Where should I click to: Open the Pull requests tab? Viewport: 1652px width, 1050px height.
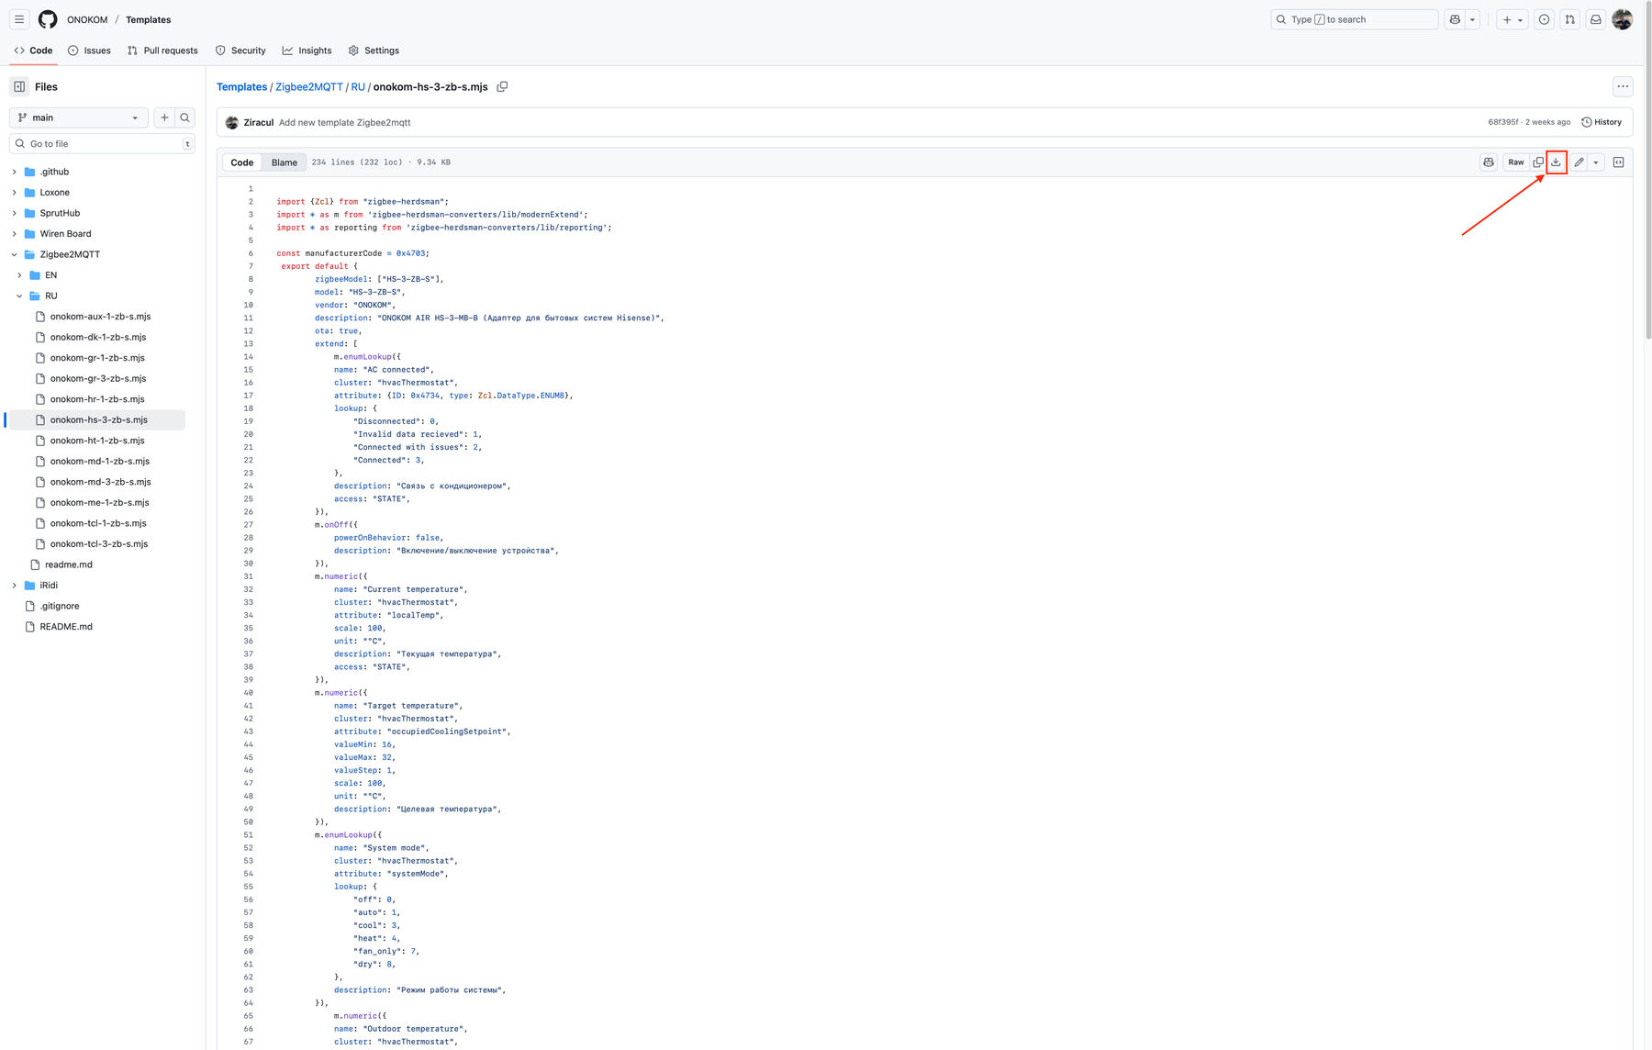[x=162, y=50]
